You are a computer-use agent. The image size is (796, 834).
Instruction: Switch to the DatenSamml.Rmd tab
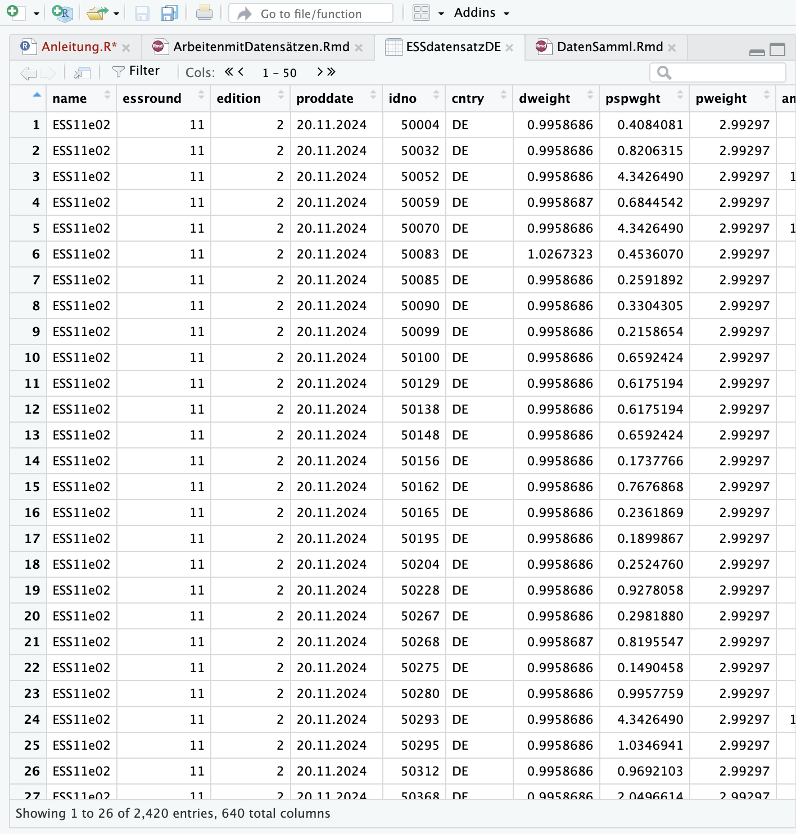610,47
